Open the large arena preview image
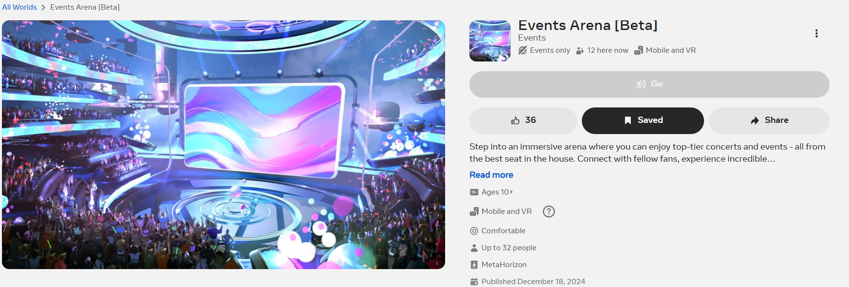The width and height of the screenshot is (849, 287). [224, 145]
